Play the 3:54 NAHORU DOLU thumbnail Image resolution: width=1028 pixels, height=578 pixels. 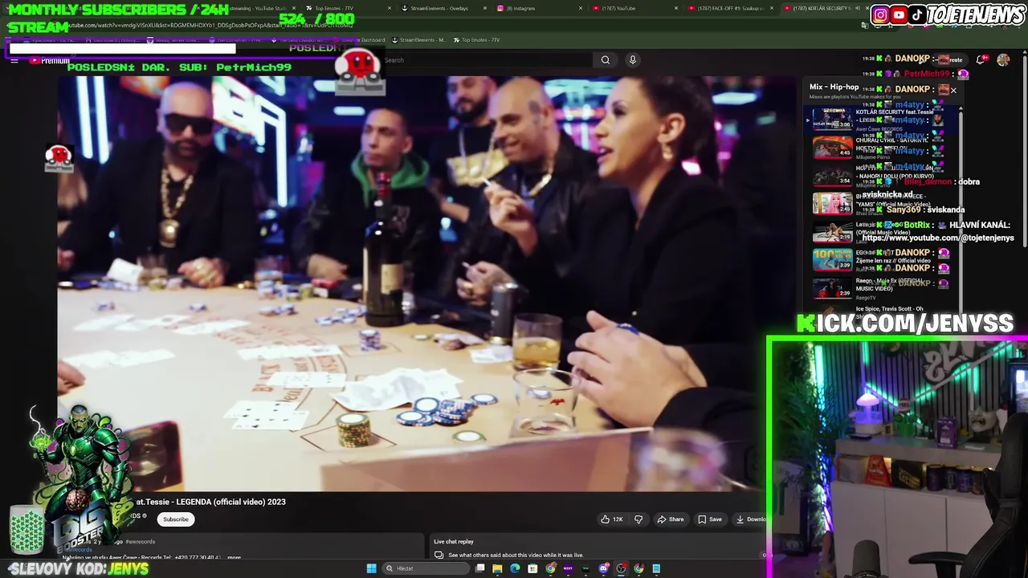click(832, 175)
